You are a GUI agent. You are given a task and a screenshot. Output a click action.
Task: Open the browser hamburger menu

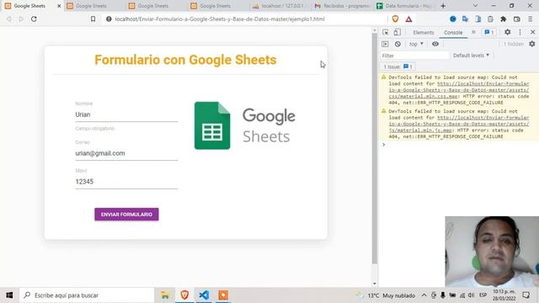pos(530,19)
